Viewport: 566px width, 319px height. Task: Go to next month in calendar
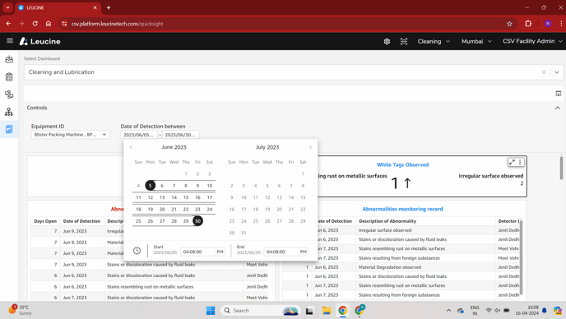(x=310, y=147)
